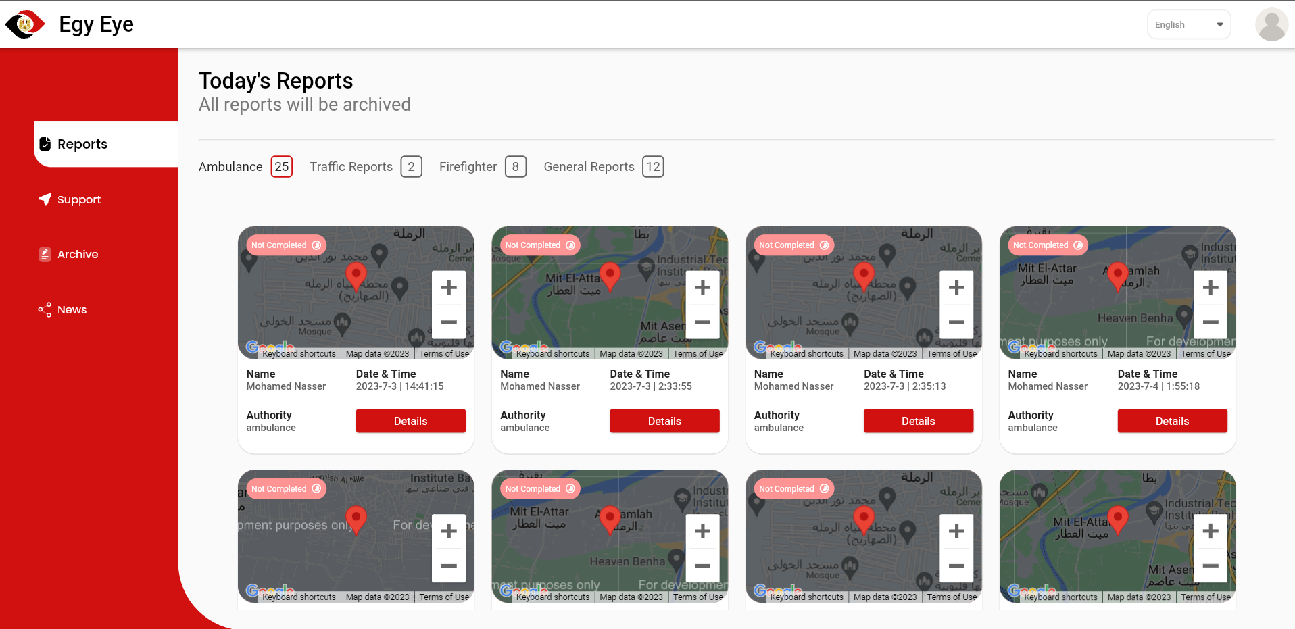Zoom out on the 2:33:55 report map
This screenshot has height=629, width=1295.
pyautogui.click(x=703, y=322)
